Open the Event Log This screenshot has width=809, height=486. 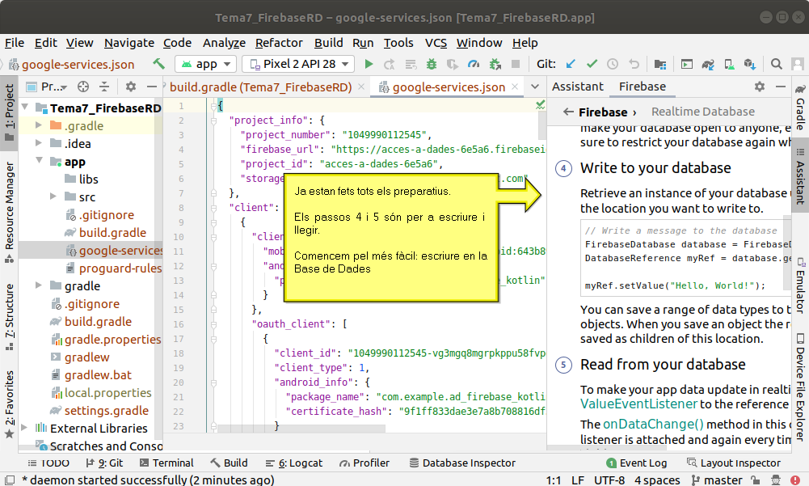click(x=637, y=463)
